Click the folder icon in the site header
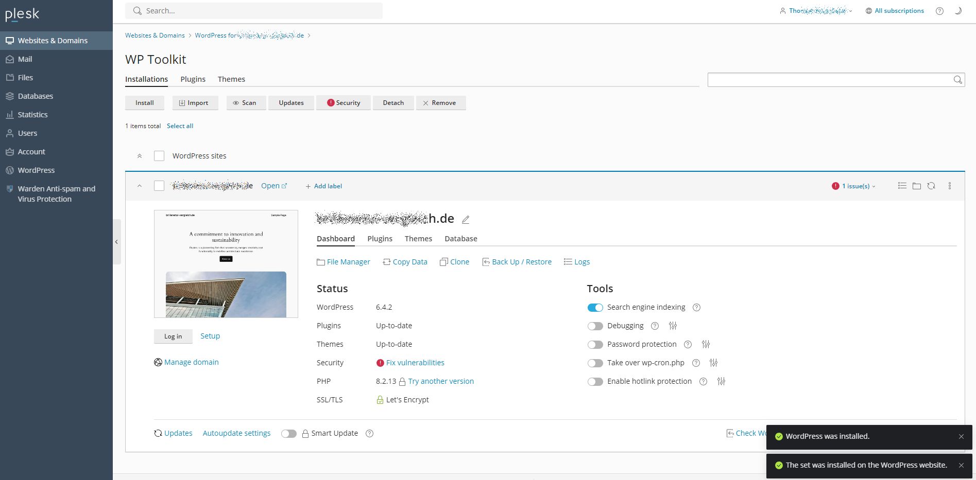976x480 pixels. (x=917, y=186)
